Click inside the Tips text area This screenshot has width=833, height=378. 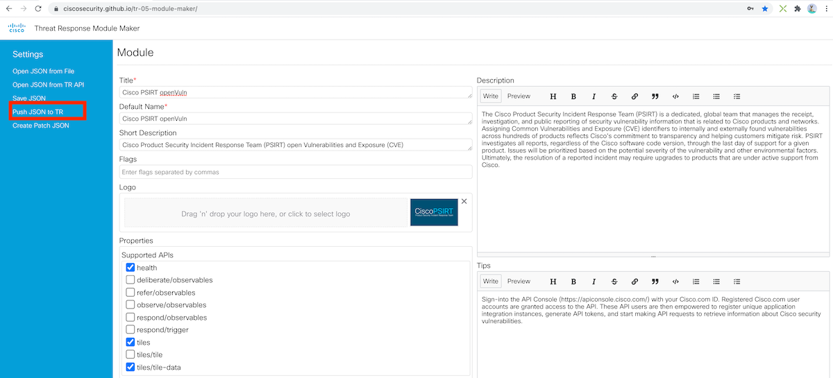[x=653, y=334]
